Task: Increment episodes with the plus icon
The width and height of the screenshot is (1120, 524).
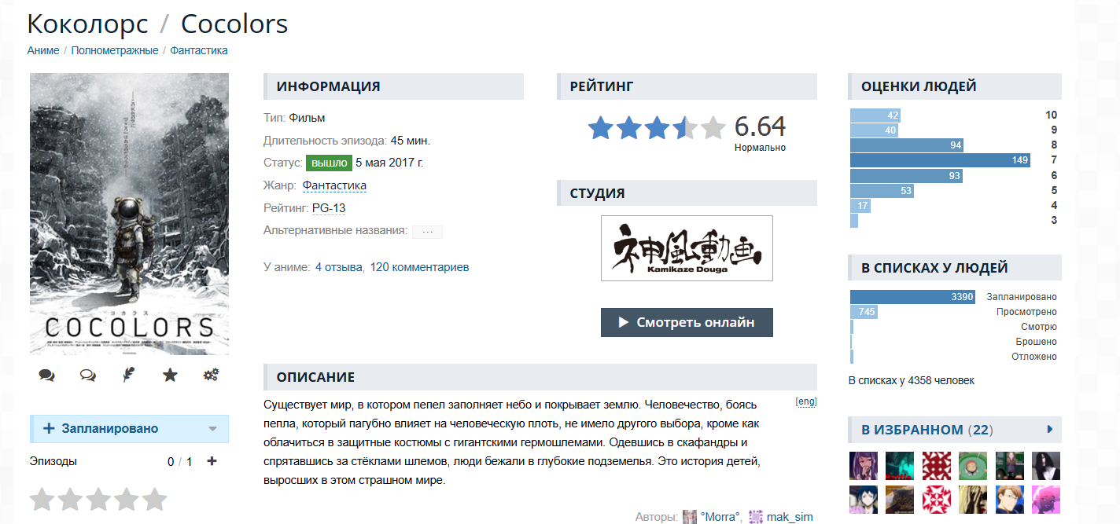Action: click(x=212, y=461)
